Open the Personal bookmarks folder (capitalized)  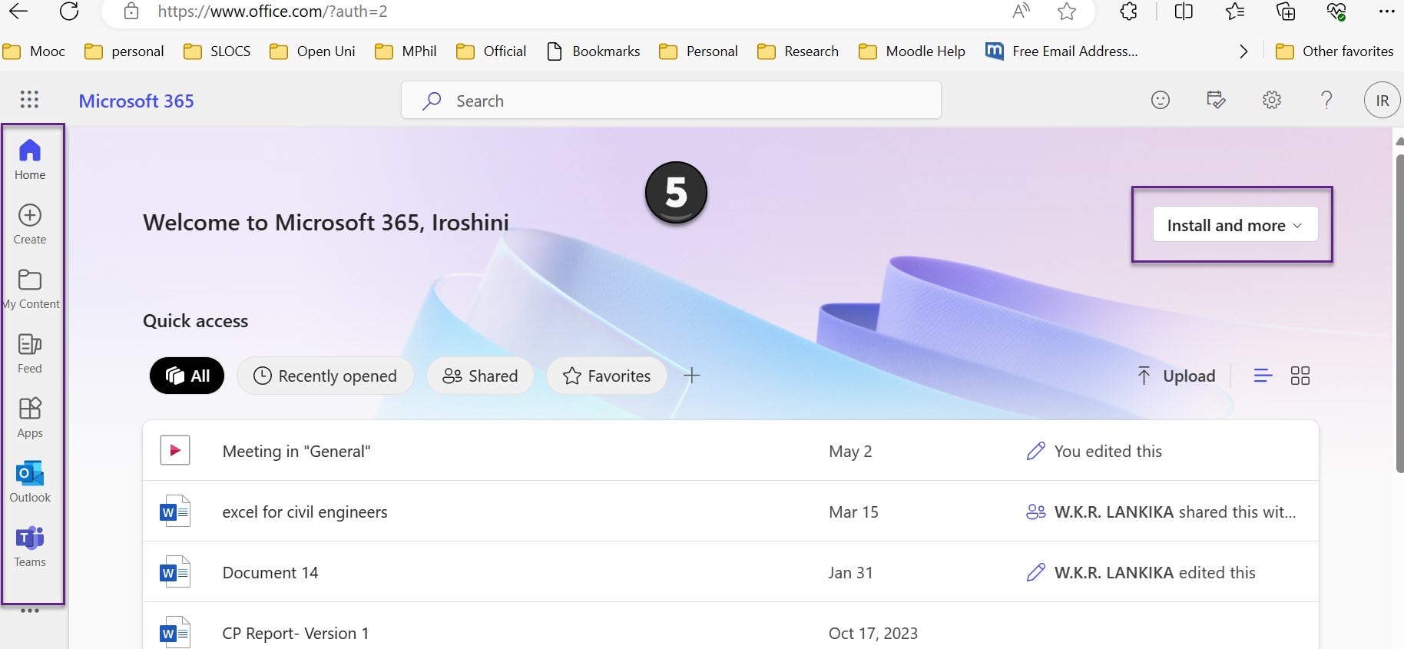tap(699, 51)
